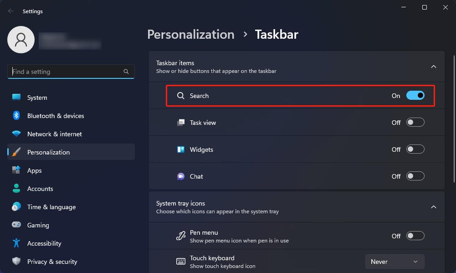Screen dimensions: 456x273
Task: Select Personalization in the breadcrumb
Action: coord(190,34)
